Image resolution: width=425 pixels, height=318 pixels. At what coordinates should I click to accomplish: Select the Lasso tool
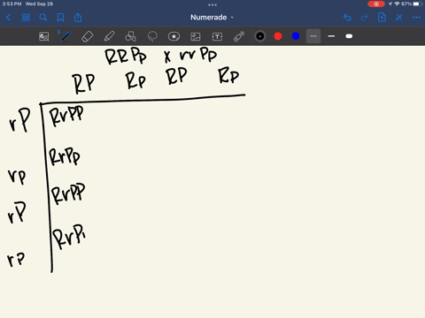(x=152, y=36)
